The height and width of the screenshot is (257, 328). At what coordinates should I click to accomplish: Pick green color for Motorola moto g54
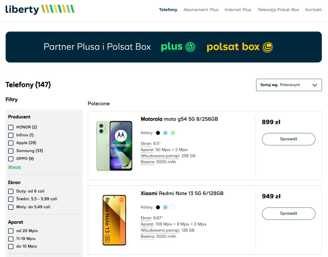tap(173, 133)
